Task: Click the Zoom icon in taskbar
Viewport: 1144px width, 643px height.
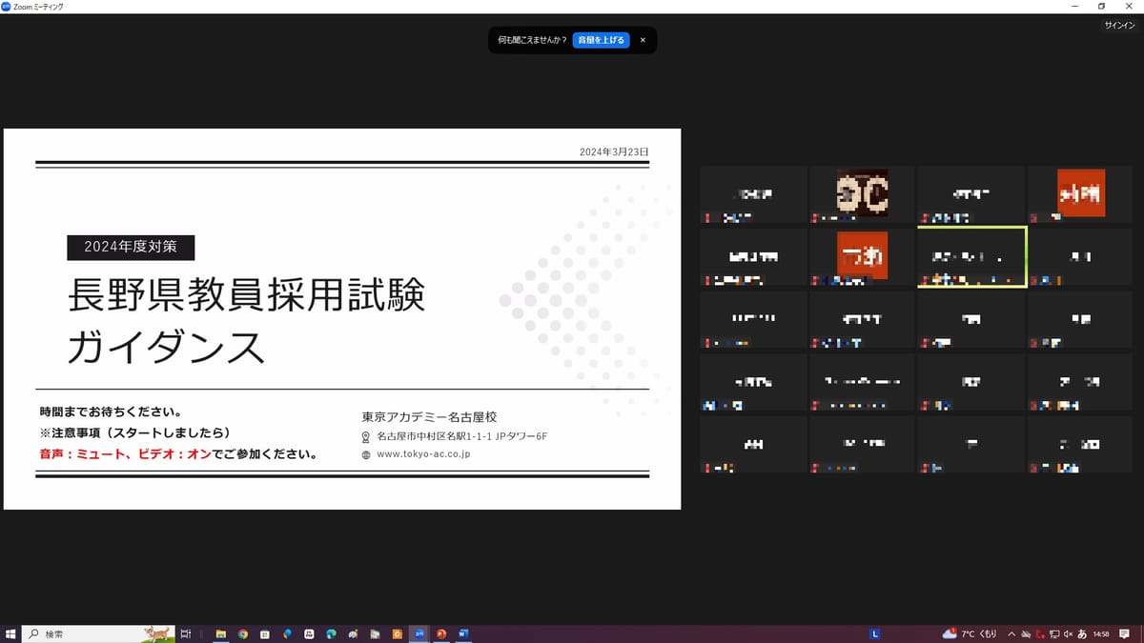Action: coord(419,633)
